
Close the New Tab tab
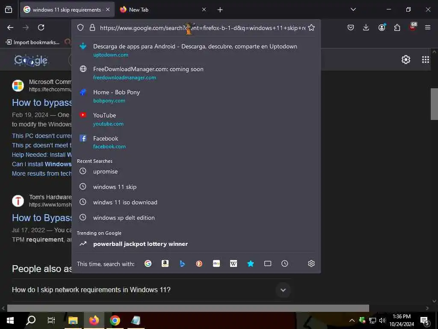tap(204, 10)
